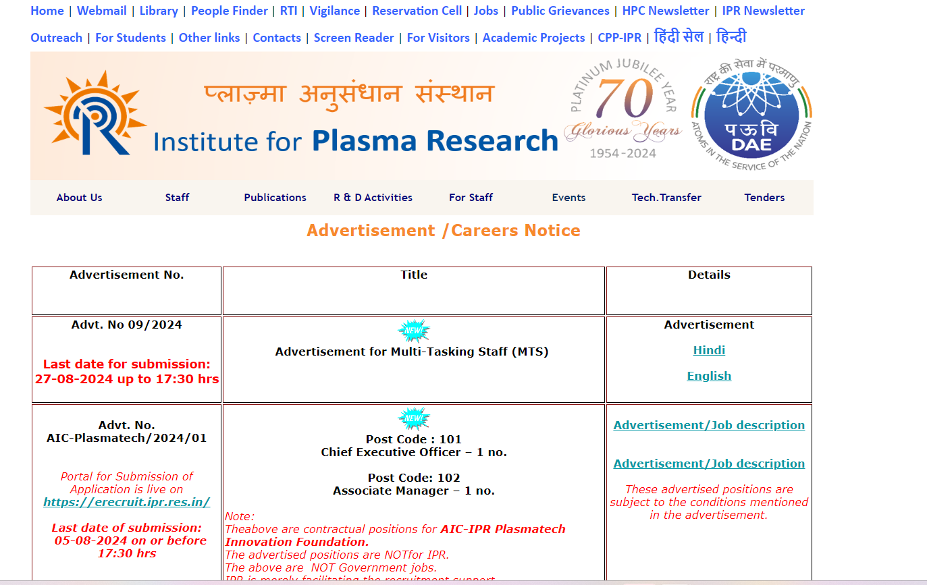Open Academic Projects link
The width and height of the screenshot is (927, 585).
point(534,38)
